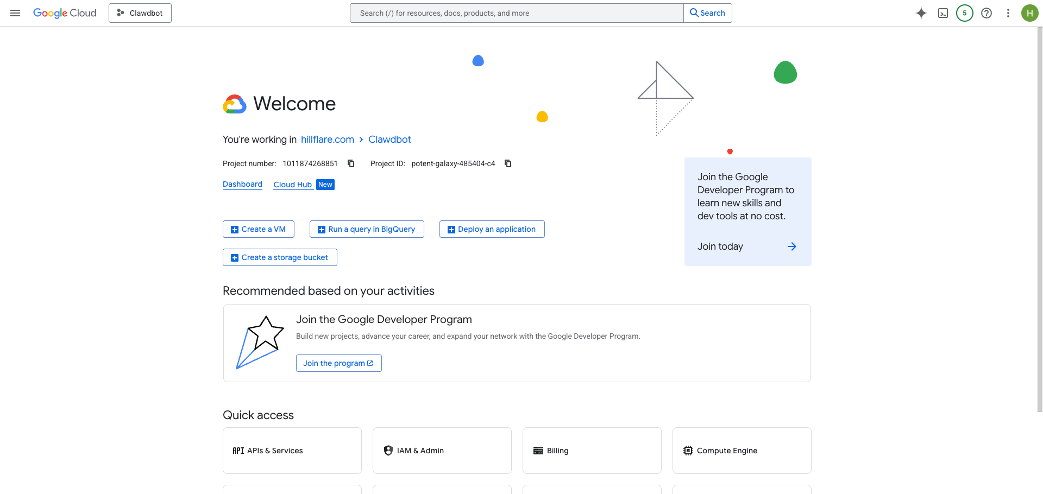
Task: Open the account avatar menu
Action: [x=1030, y=13]
